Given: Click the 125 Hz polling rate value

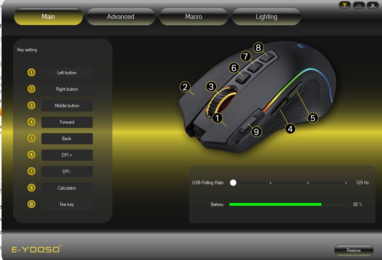Looking at the screenshot, I should [x=362, y=183].
